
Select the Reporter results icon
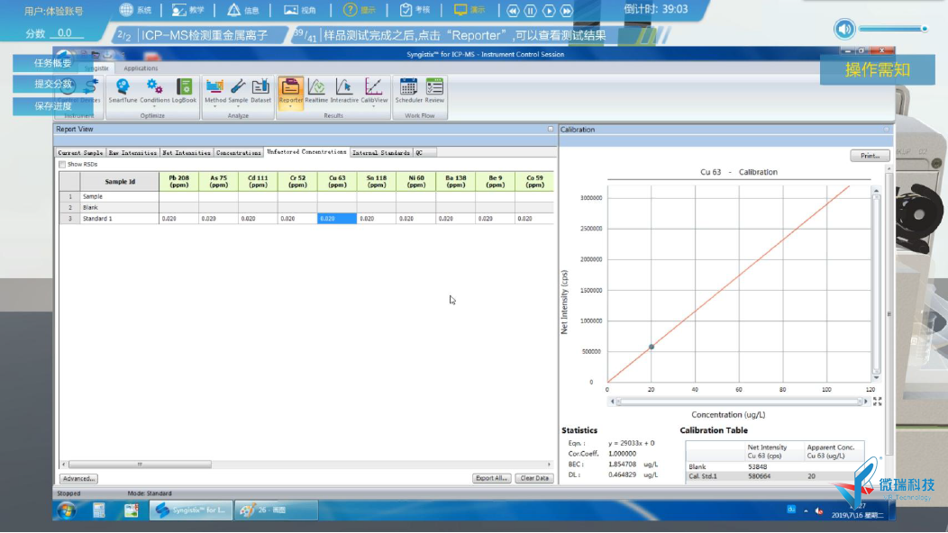[290, 91]
